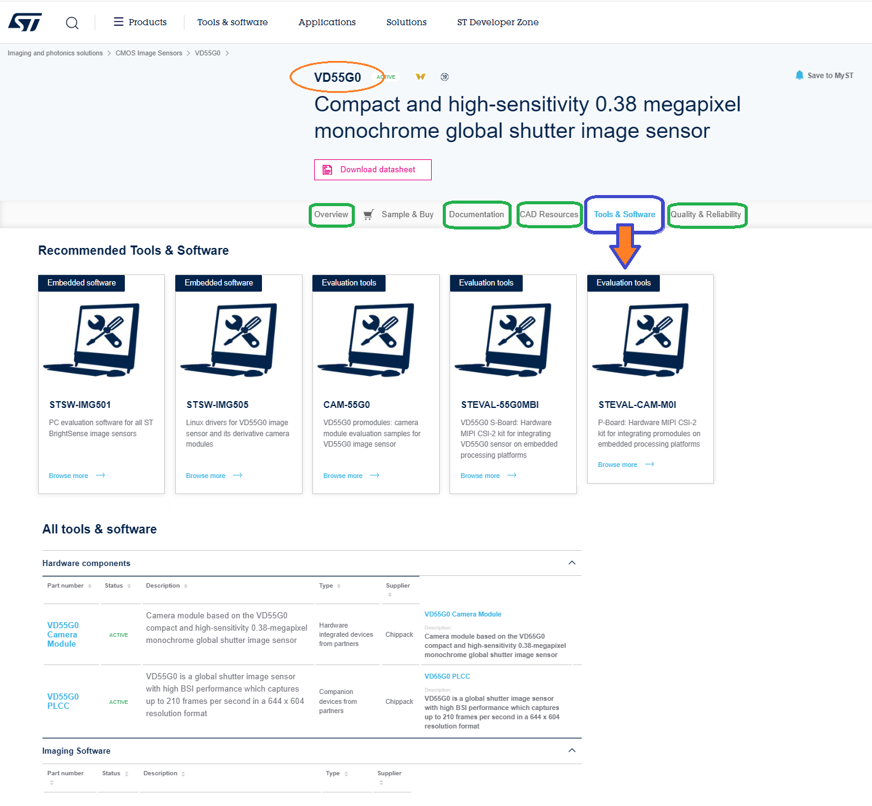Click the yellow W badge icon
This screenshot has width=872, height=806.
[x=421, y=77]
